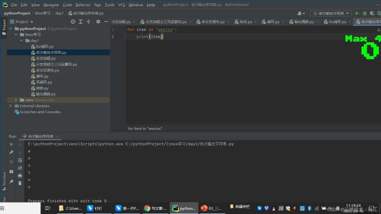Close the 输出偶数.py editor tab

click(317, 22)
